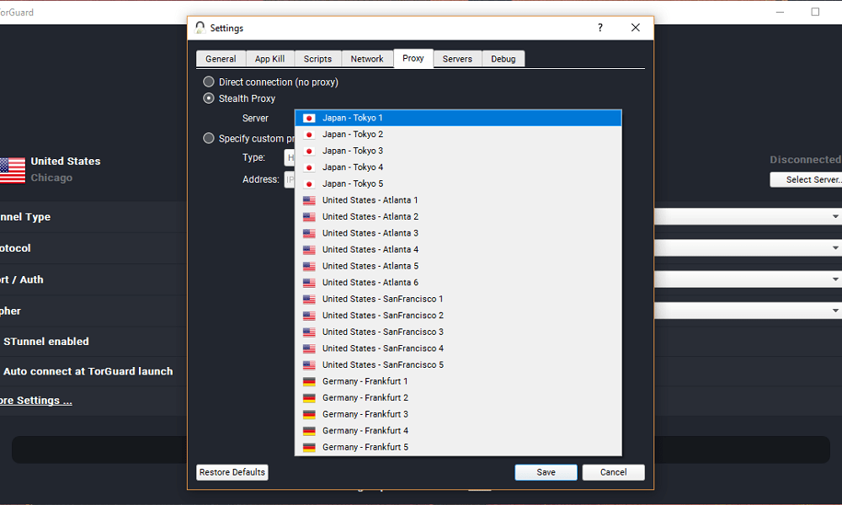The height and width of the screenshot is (505, 842).
Task: Select the Proxy tab
Action: click(413, 58)
